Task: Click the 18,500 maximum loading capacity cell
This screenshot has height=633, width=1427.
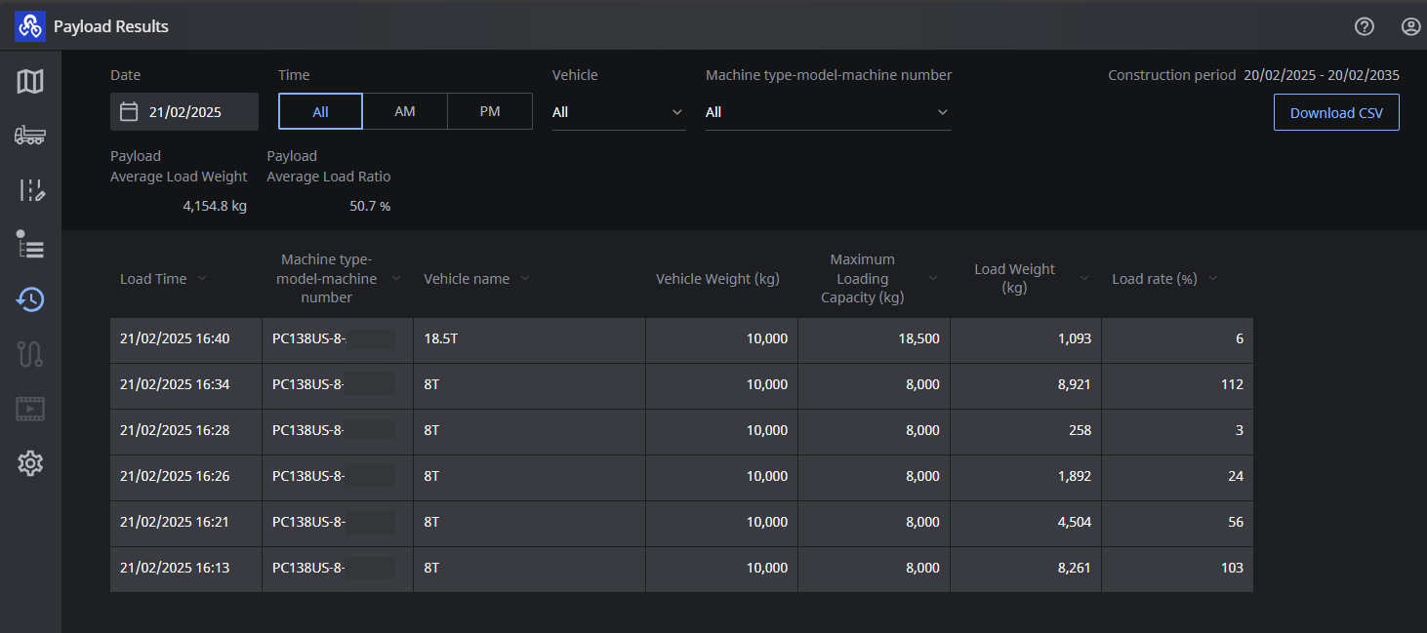Action: (874, 339)
